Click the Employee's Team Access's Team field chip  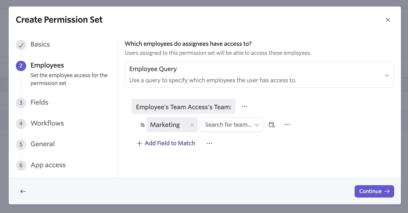click(x=184, y=107)
